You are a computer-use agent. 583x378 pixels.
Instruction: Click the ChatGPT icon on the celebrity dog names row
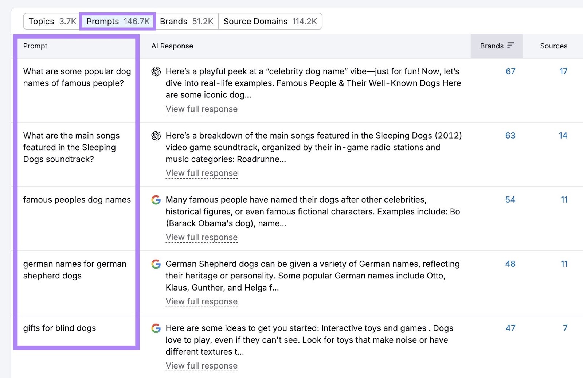(156, 72)
